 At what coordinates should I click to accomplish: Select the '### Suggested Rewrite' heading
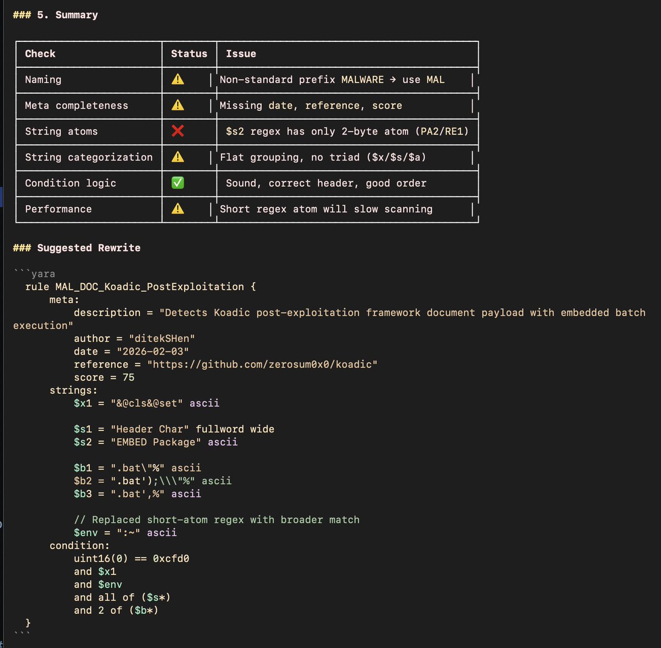click(77, 248)
